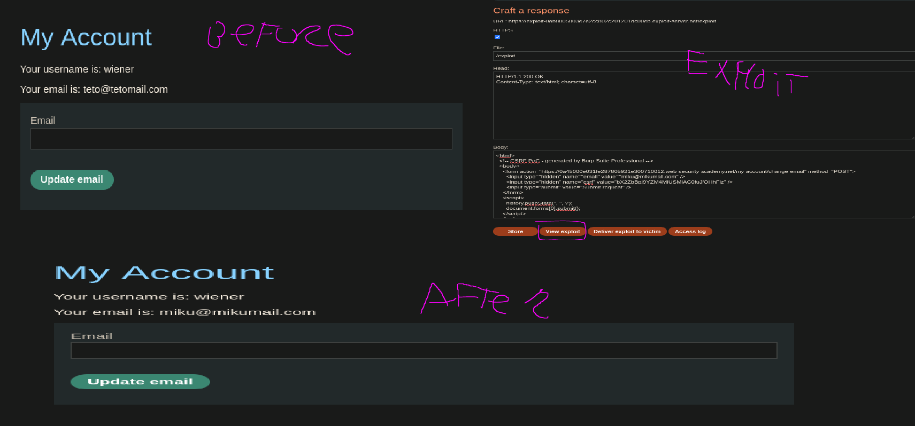This screenshot has width=915, height=426.
Task: Click the View exploit button
Action: (563, 231)
